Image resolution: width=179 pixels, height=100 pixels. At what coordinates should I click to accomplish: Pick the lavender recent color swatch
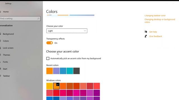[56, 71]
